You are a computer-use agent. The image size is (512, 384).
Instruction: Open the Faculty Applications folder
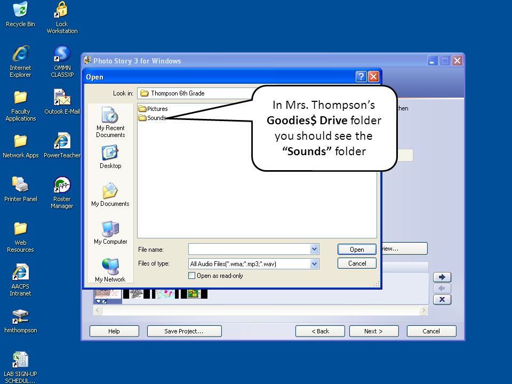click(20, 105)
